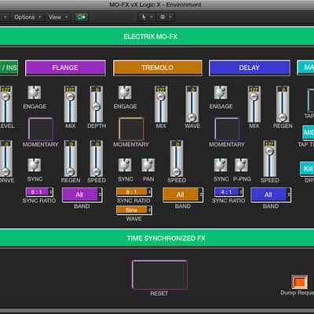Click the Tremolo MIX slider
The height and width of the screenshot is (314, 314).
pyautogui.click(x=161, y=104)
